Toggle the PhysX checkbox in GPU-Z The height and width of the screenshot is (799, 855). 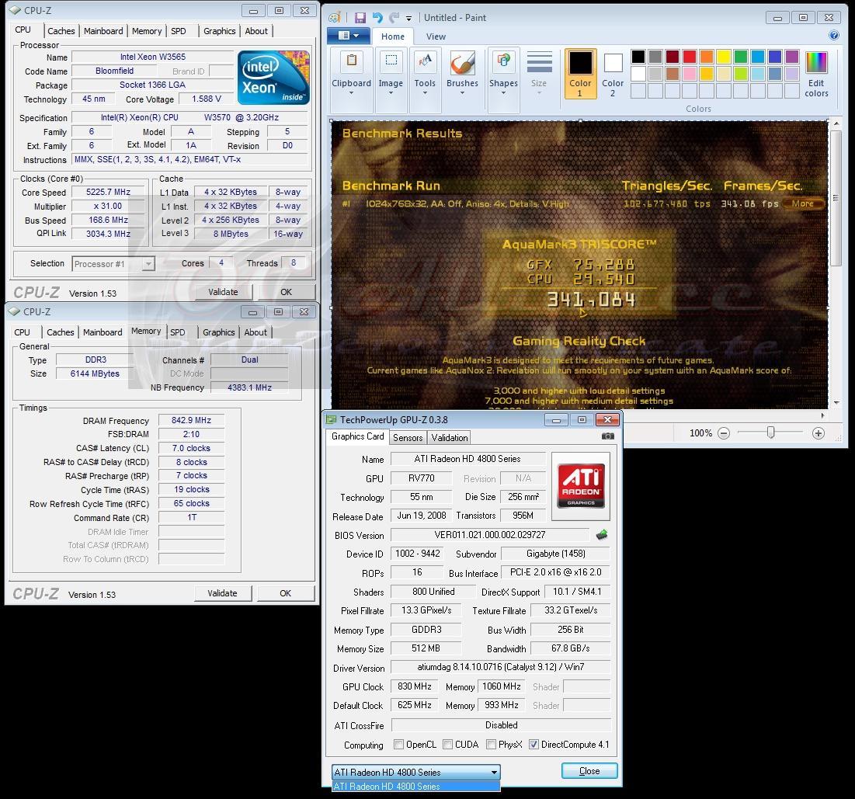(x=491, y=745)
